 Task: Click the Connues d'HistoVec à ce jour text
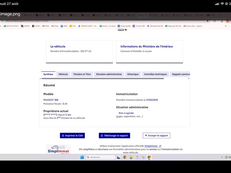pos(136,51)
